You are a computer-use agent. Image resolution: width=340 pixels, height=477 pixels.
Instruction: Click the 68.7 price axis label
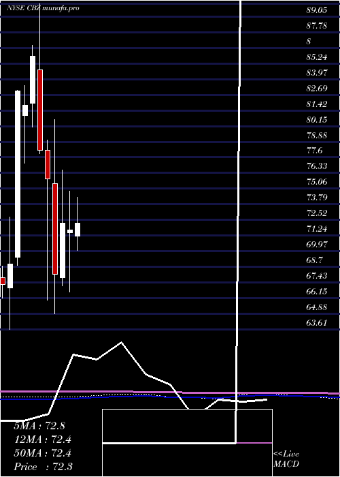point(314,260)
